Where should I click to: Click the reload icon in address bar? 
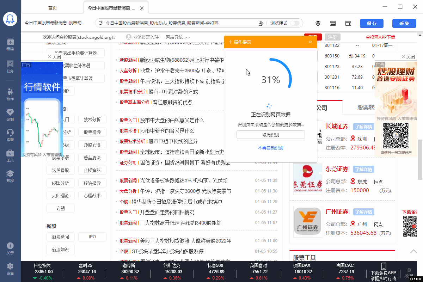pyautogui.click(x=100, y=23)
